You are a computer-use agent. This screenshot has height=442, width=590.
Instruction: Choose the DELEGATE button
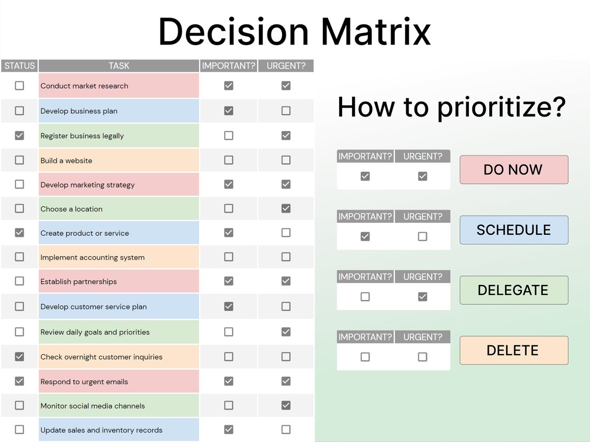[514, 290]
